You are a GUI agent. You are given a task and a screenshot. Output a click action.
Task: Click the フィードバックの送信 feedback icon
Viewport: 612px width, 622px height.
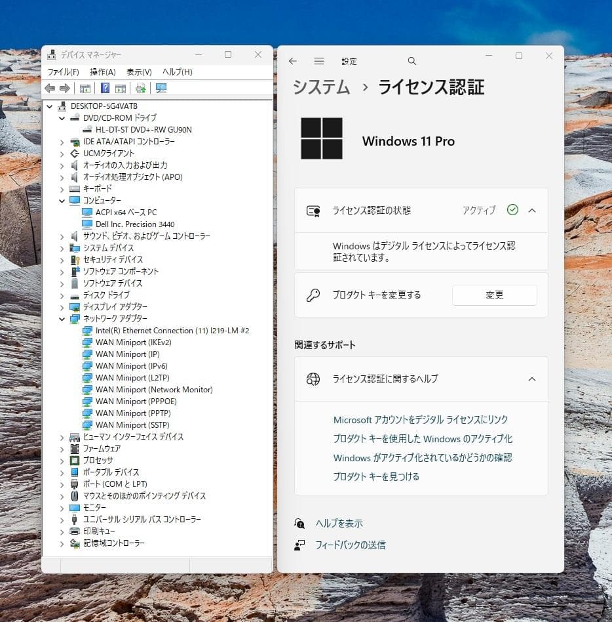point(299,545)
